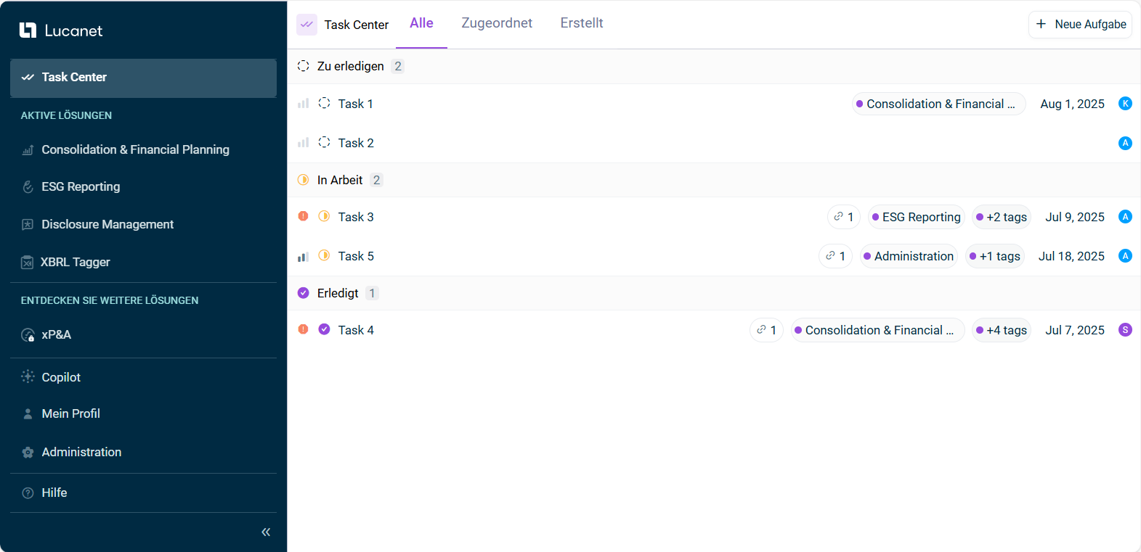Click Consolidation & Financial tag on Task 4
Screen dimensions: 1141x552
877,330
